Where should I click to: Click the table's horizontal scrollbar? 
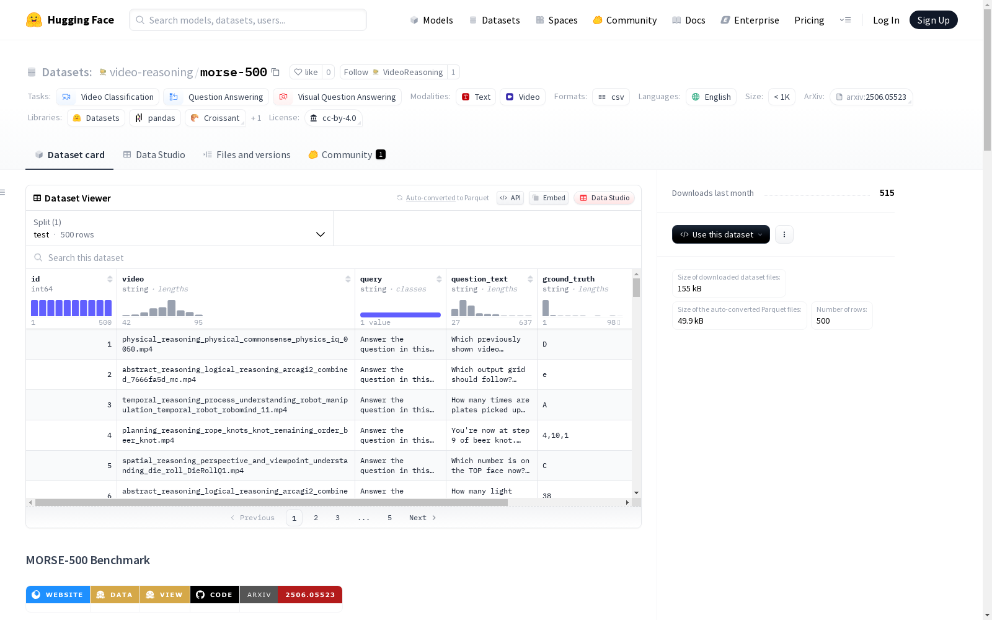[x=272, y=502]
